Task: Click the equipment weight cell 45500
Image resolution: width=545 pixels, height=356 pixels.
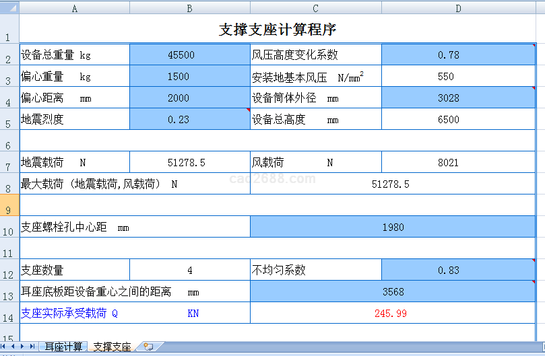Action: pos(189,55)
